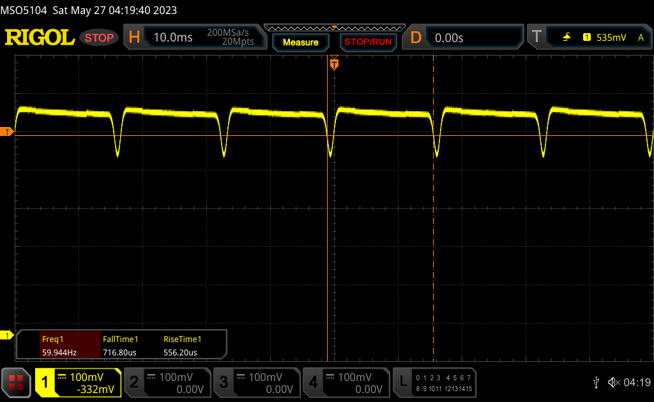Image resolution: width=654 pixels, height=402 pixels.
Task: Tap the trigger source channel 1 badge
Action: tap(587, 38)
